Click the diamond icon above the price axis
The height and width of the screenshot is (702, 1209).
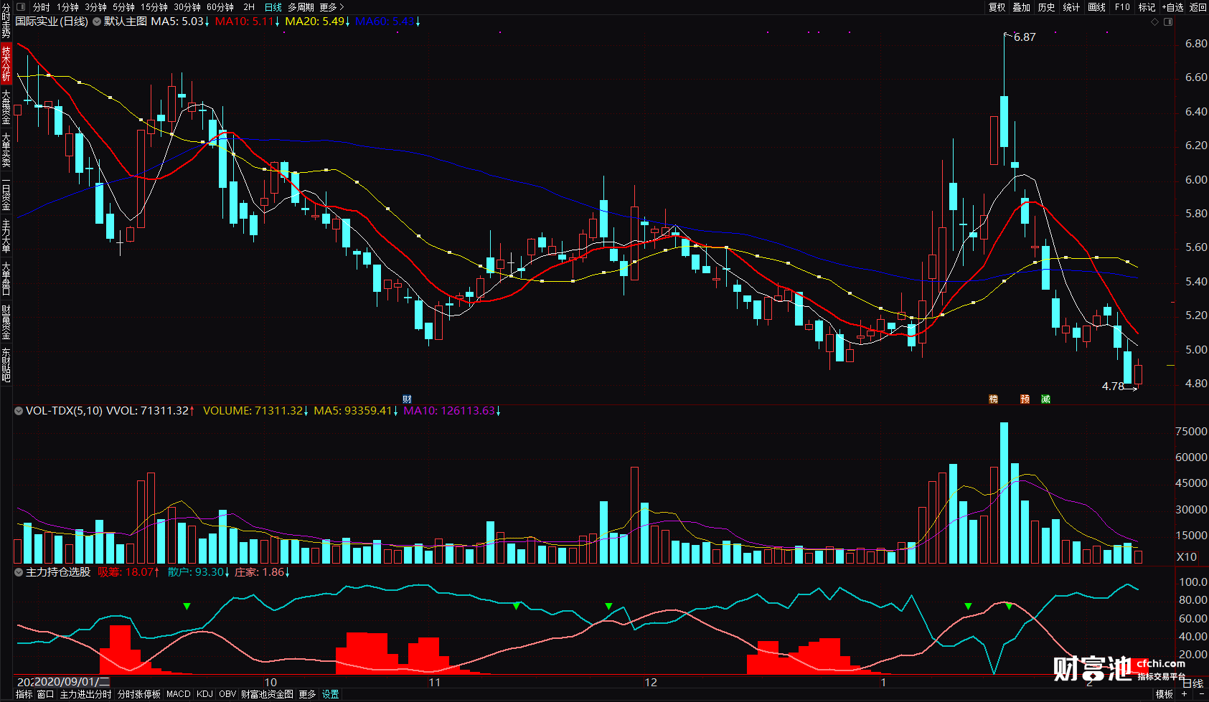pyautogui.click(x=1154, y=22)
